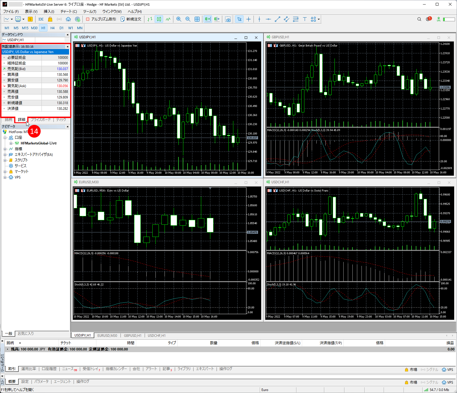This screenshot has height=393, width=457.
Task: Click the tile windows grid icon
Action: coord(197,19)
